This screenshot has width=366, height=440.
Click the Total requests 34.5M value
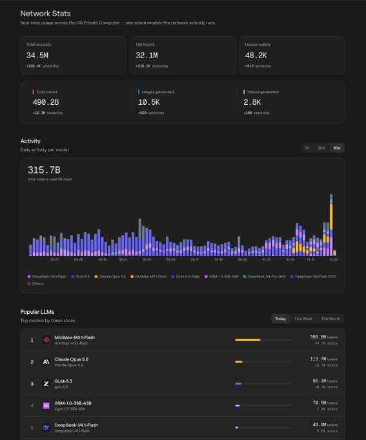[37, 56]
